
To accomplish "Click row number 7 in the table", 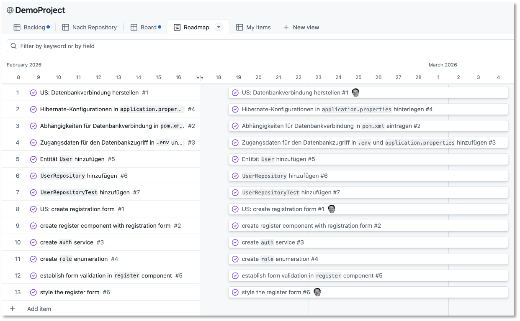I will [x=18, y=193].
